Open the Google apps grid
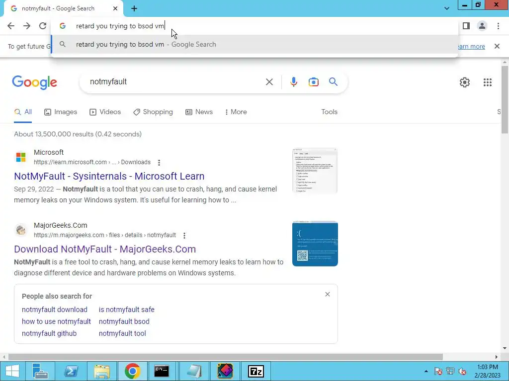The image size is (509, 381). click(x=487, y=82)
